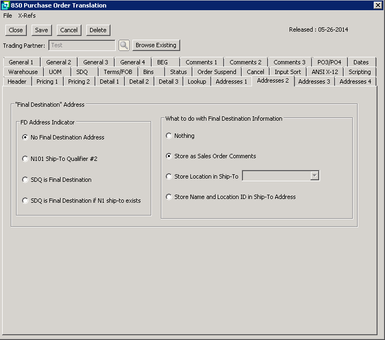Open the File menu
Image resolution: width=385 pixels, height=340 pixels.
(8, 16)
